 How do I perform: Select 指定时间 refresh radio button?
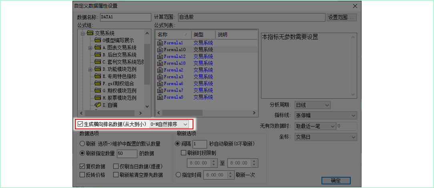point(178,175)
